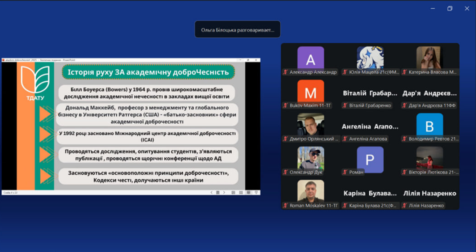Click muted mic icon beside Катерина Власова

pos(405,72)
